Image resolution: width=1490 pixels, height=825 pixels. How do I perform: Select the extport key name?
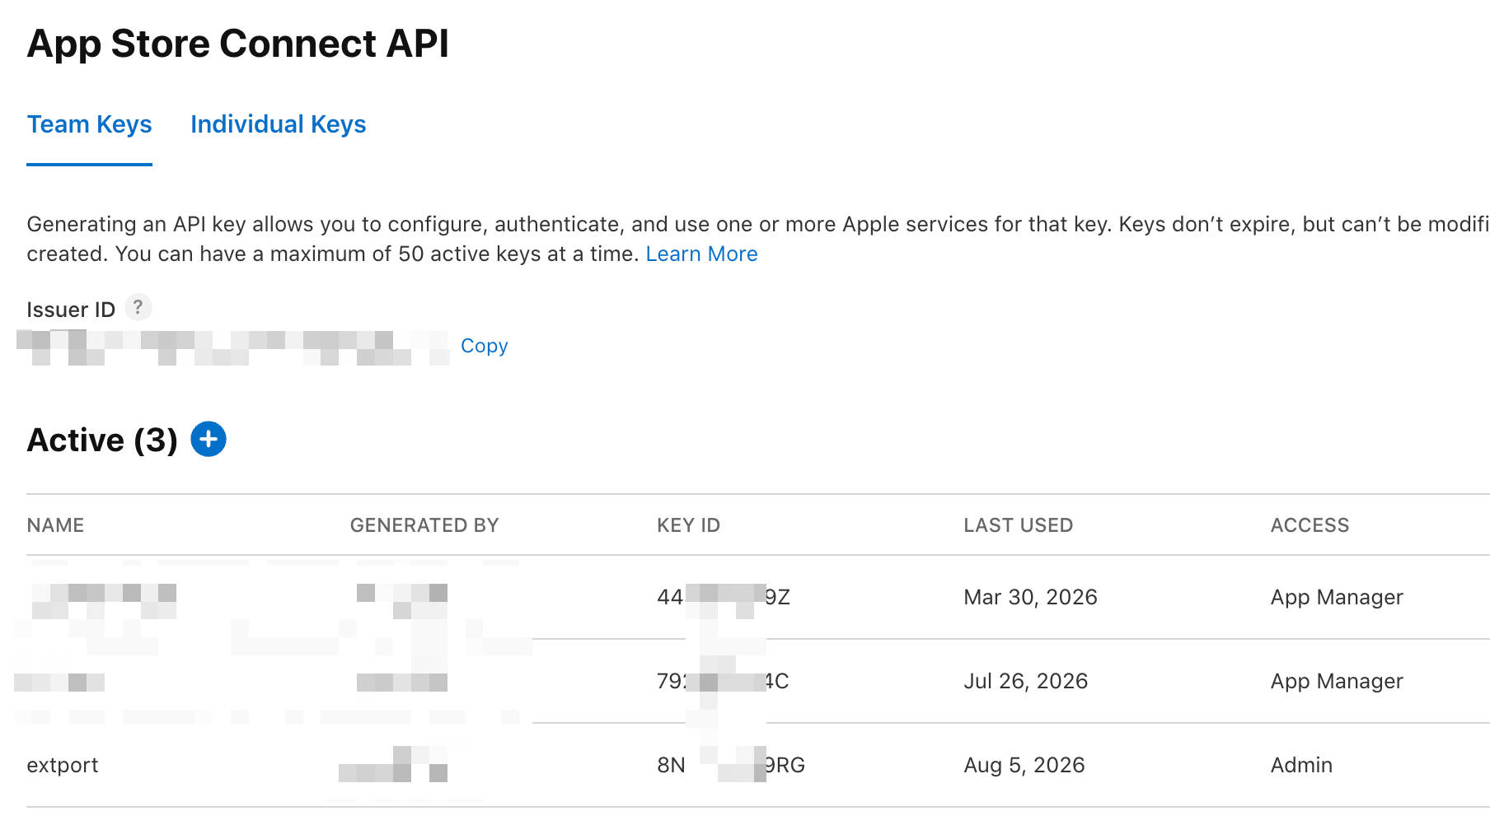click(x=63, y=765)
